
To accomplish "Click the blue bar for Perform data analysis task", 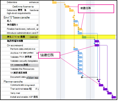I will [x=76, y=49].
